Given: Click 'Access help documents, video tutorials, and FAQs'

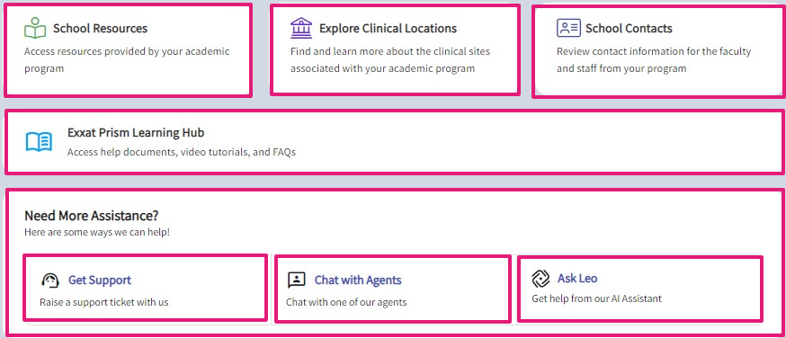Looking at the screenshot, I should pyautogui.click(x=182, y=152).
